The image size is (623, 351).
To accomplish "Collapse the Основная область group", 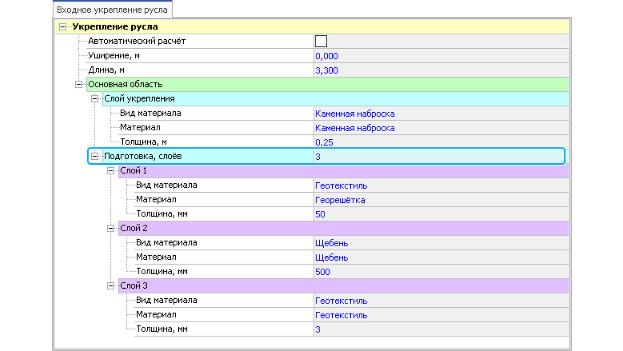I will click(79, 84).
